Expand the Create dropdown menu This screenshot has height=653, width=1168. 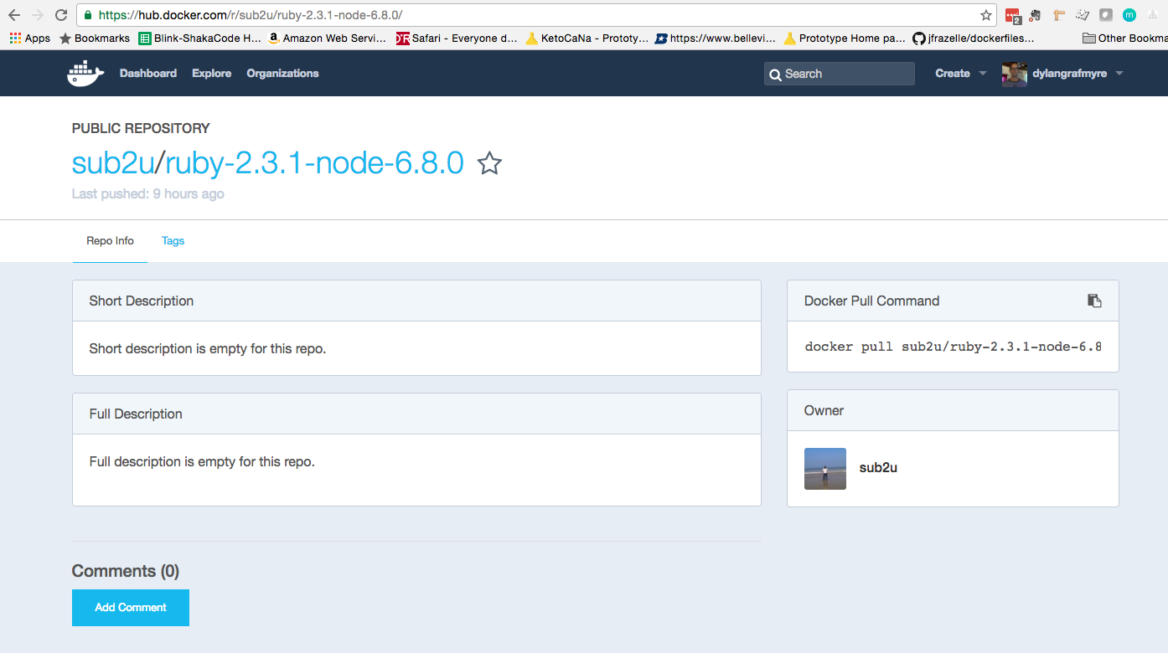[960, 74]
